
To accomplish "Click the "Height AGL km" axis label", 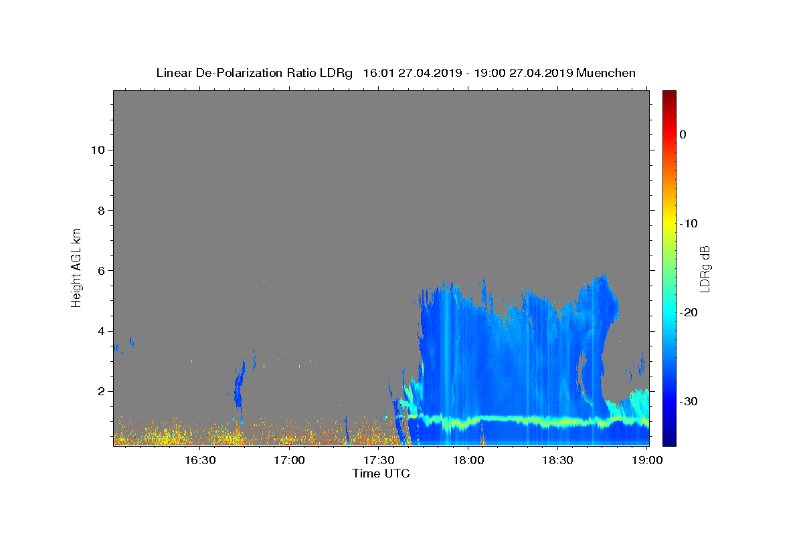I will (x=76, y=267).
